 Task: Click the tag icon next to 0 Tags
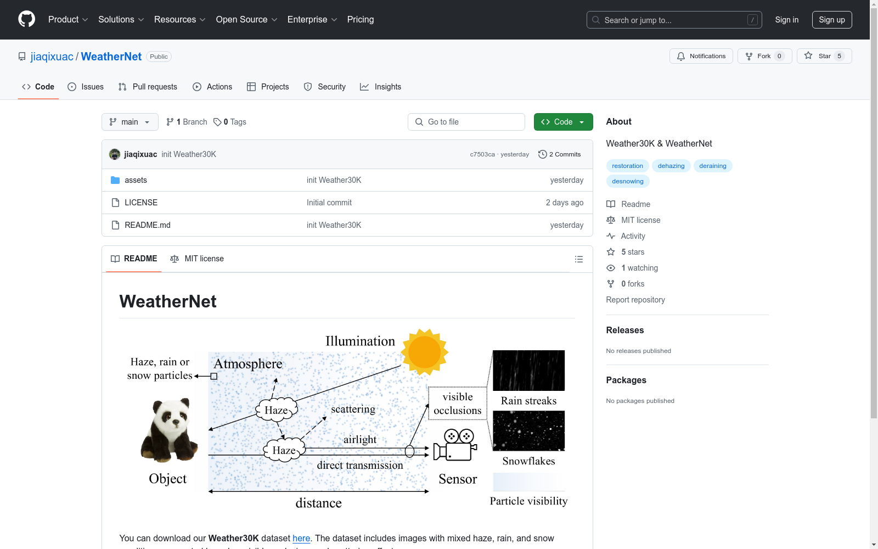(x=217, y=122)
